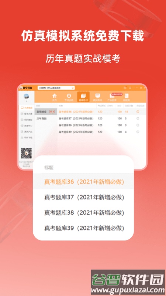This screenshot has width=166, height=296.
Task: Select 真考题库36 row in the app table
Action: 102,112
